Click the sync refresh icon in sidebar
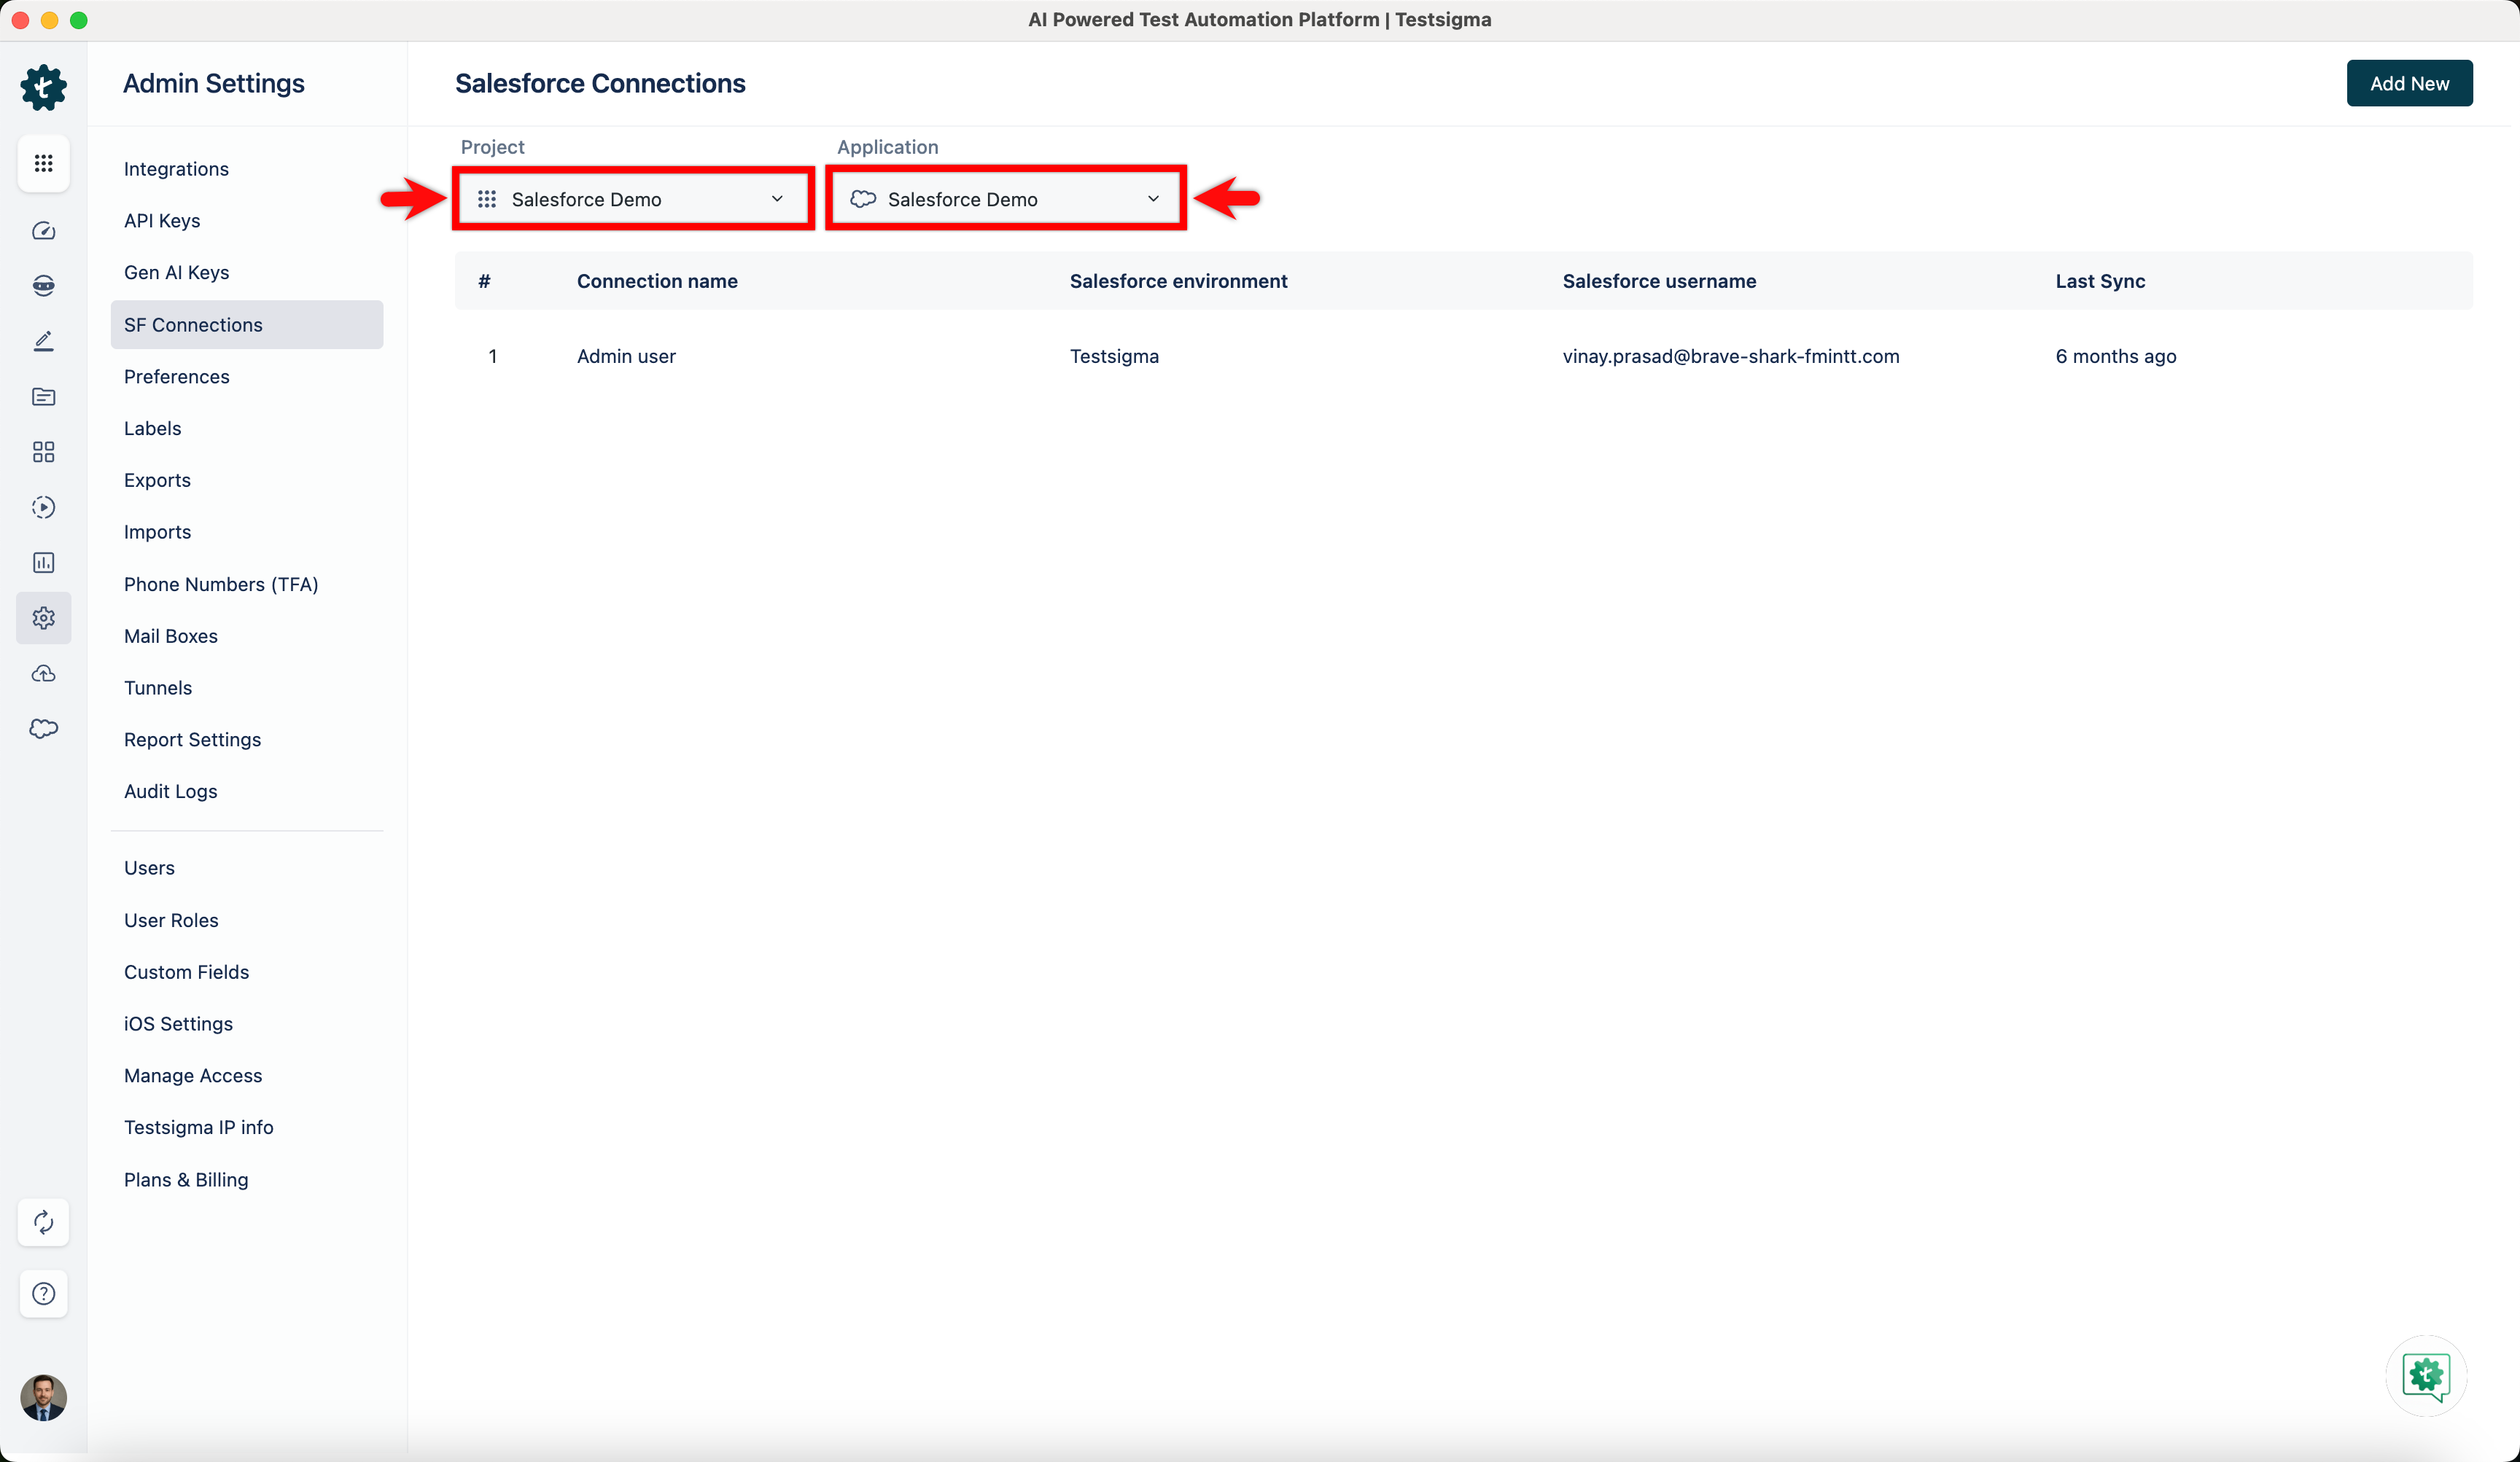The height and width of the screenshot is (1462, 2520). [x=43, y=1221]
